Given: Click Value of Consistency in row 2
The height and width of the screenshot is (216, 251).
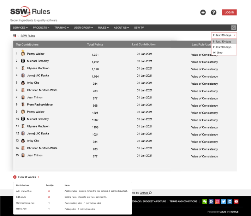Looking at the screenshot, I should (204, 62).
